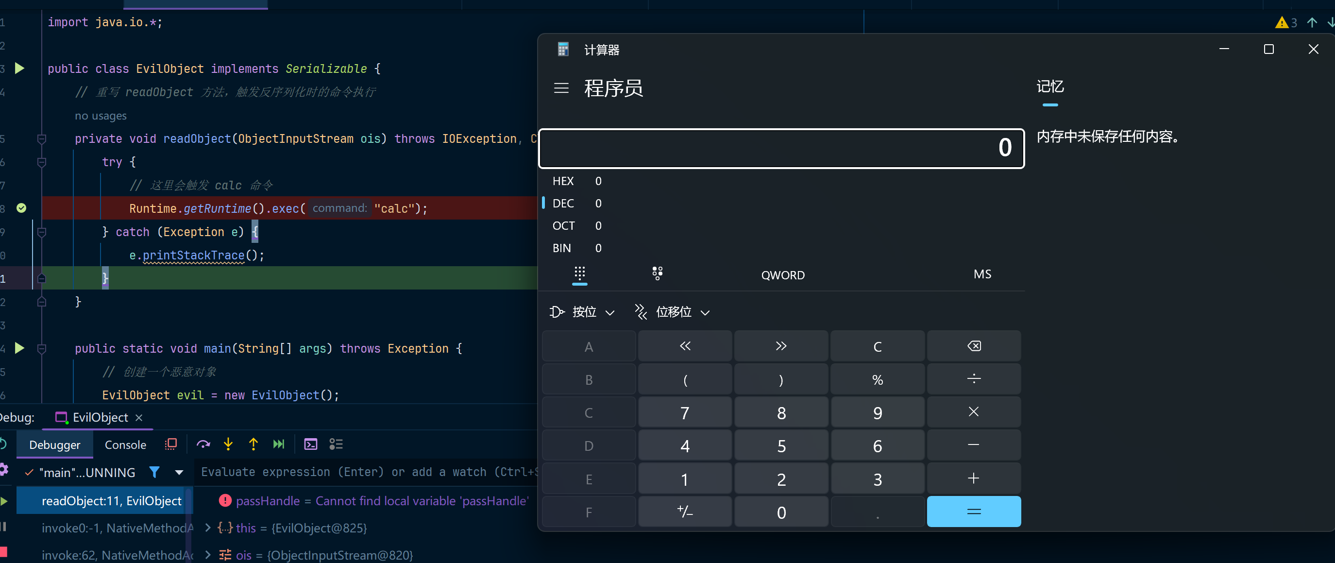Click the number 0 key
The width and height of the screenshot is (1335, 563).
click(781, 512)
